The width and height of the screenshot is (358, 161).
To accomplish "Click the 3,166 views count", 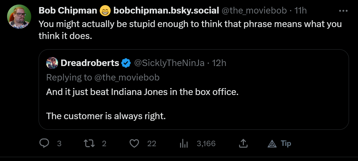I will click(206, 143).
